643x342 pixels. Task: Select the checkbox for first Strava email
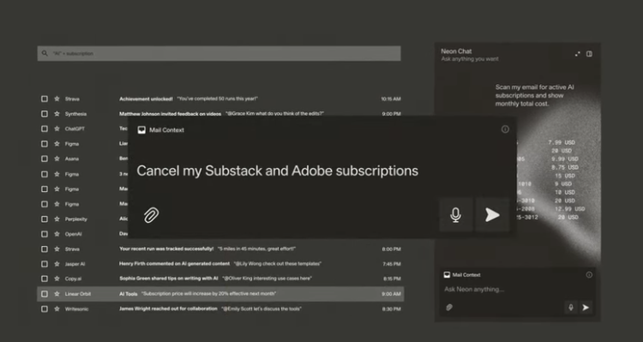(x=45, y=99)
